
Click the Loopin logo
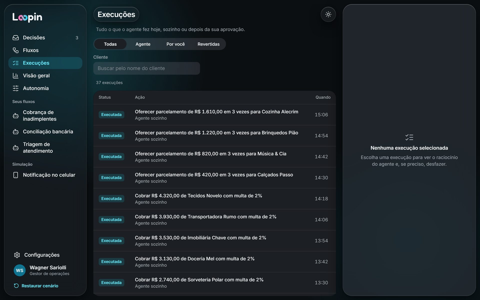[x=27, y=17]
